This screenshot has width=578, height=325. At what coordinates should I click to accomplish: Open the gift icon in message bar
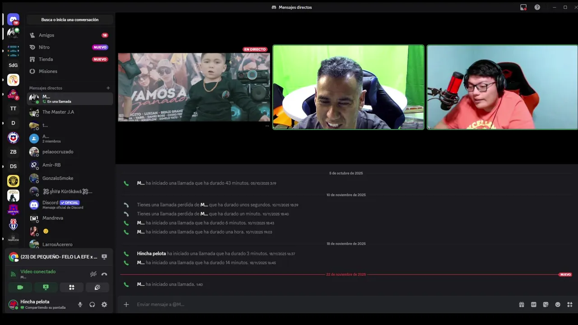point(522,305)
